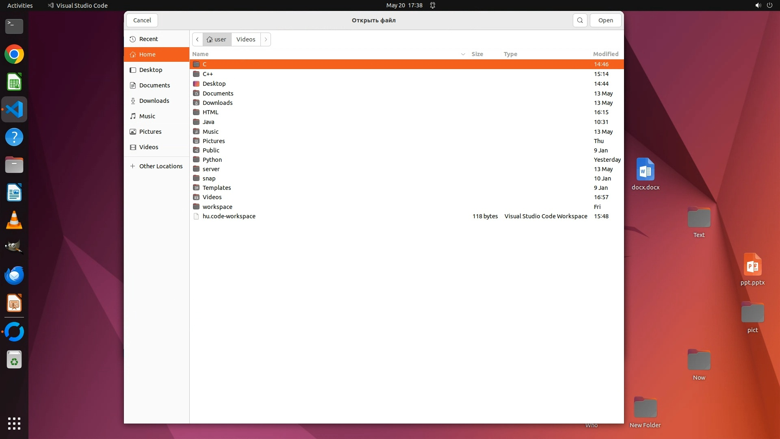
Task: Click the back arrow in path bar
Action: (x=197, y=39)
